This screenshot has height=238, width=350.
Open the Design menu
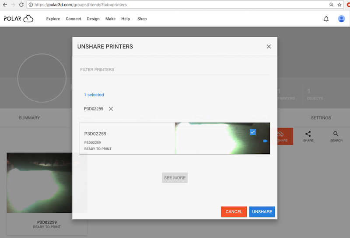coord(93,19)
